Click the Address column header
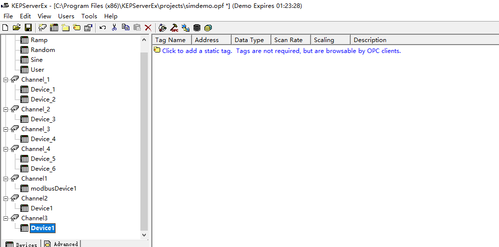Viewport: 499px width, 247px height. [212, 40]
